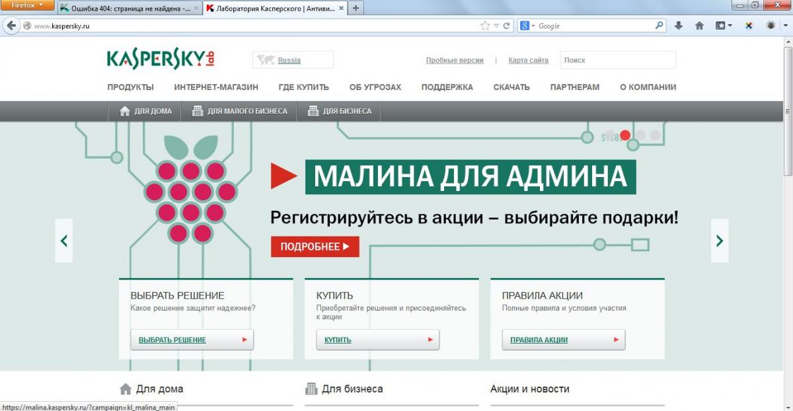Click the Russia region link
The image size is (793, 411).
pyautogui.click(x=289, y=60)
